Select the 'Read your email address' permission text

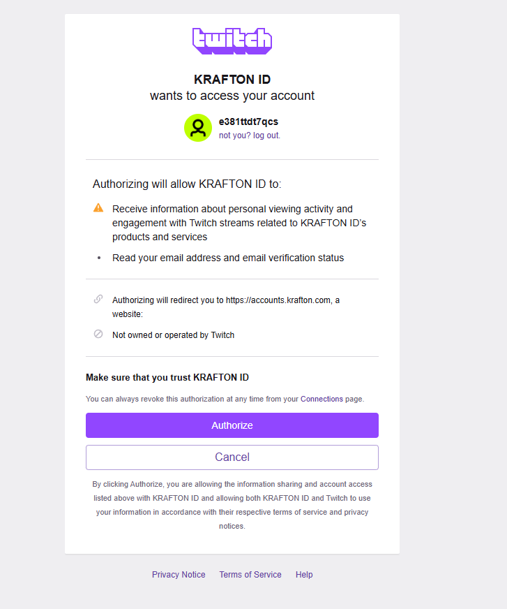[x=228, y=258]
